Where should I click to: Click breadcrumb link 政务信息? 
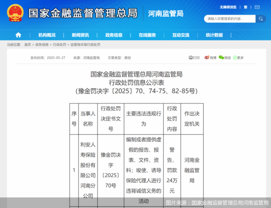tap(42, 45)
